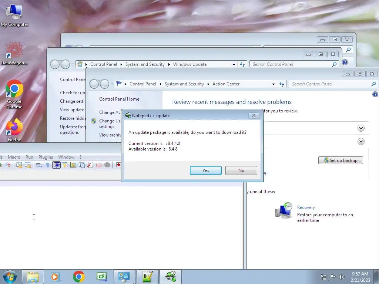Click the volume speaker tray icon
379x284 pixels.
(342, 277)
